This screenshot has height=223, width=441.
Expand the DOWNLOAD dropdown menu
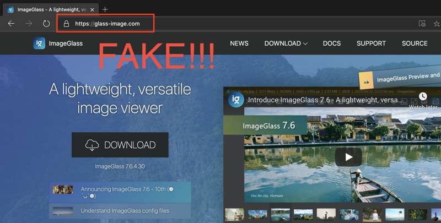286,43
